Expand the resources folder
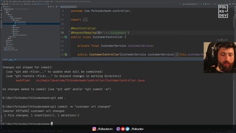Image resolution: width=236 pixels, height=133 pixels. [8, 37]
